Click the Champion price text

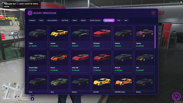click(96, 46)
